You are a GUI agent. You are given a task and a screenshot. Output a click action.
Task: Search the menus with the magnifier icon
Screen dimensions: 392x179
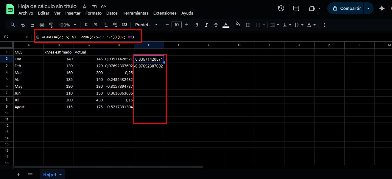(13, 25)
